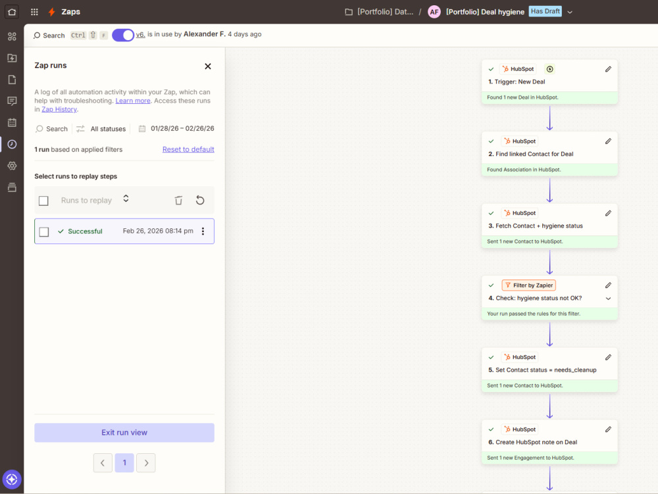The width and height of the screenshot is (658, 494).
Task: Open the AI assistant circle button
Action: pyautogui.click(x=12, y=480)
